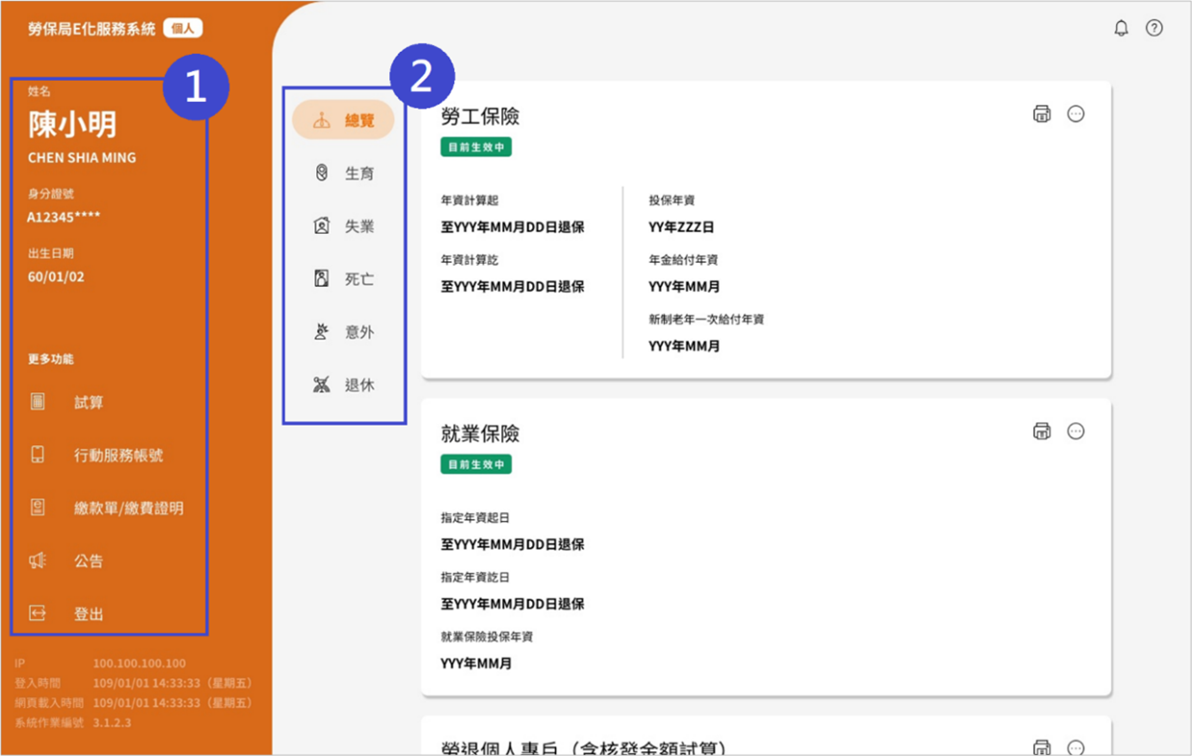The image size is (1192, 756).
Task: Click the 登出 logout icon
Action: pyautogui.click(x=37, y=614)
